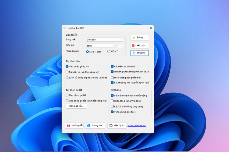The width and height of the screenshot is (229, 152).
Task: Enable Đặt dấu oà, uý option
Action: pos(67,72)
